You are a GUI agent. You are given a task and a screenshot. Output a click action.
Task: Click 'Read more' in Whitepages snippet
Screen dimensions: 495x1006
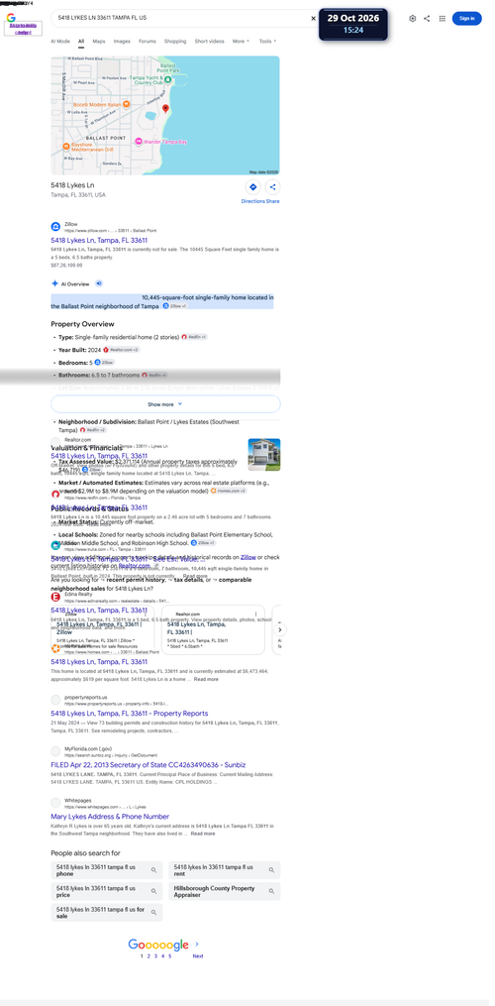pos(203,834)
